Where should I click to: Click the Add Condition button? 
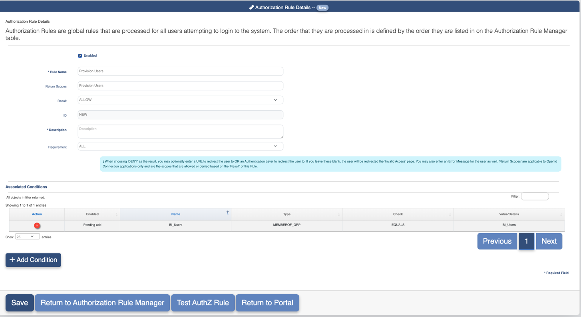tap(33, 260)
